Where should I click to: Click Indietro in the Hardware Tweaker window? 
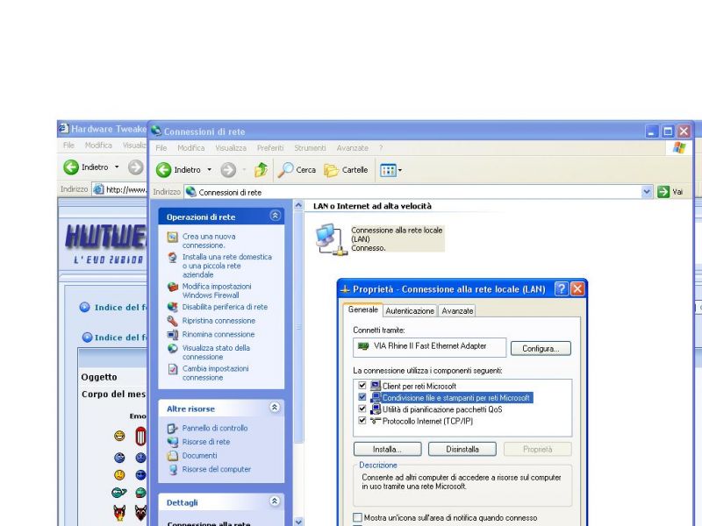coord(86,167)
